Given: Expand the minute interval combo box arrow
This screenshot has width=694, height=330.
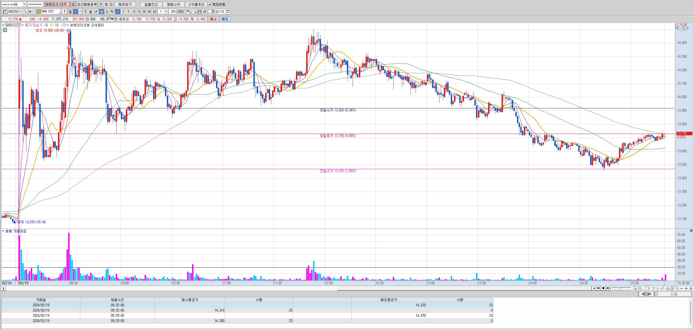Looking at the screenshot, I should click(x=166, y=12).
